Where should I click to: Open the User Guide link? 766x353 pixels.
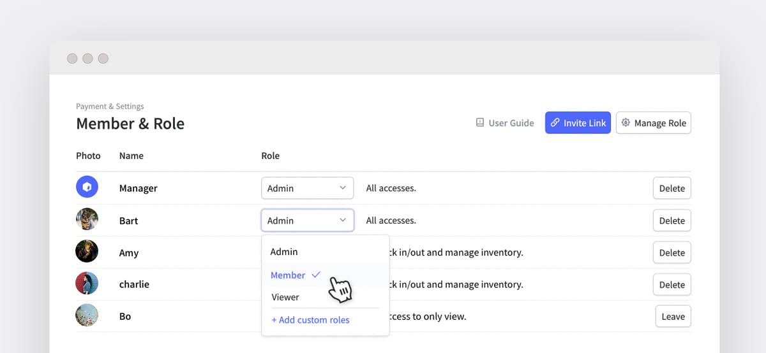click(x=505, y=123)
